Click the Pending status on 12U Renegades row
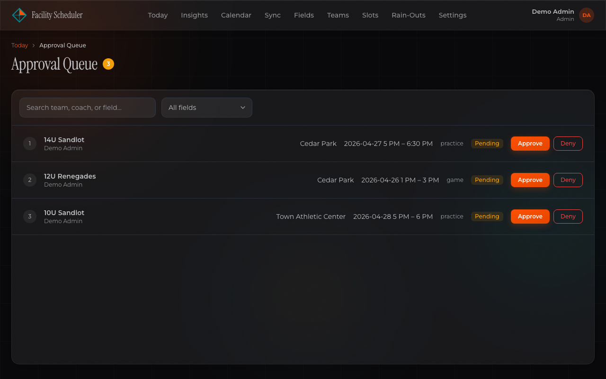This screenshot has width=606, height=379. (487, 180)
